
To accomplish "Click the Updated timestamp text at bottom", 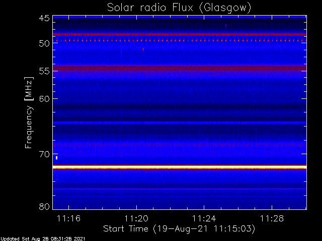I will [x=43, y=239].
